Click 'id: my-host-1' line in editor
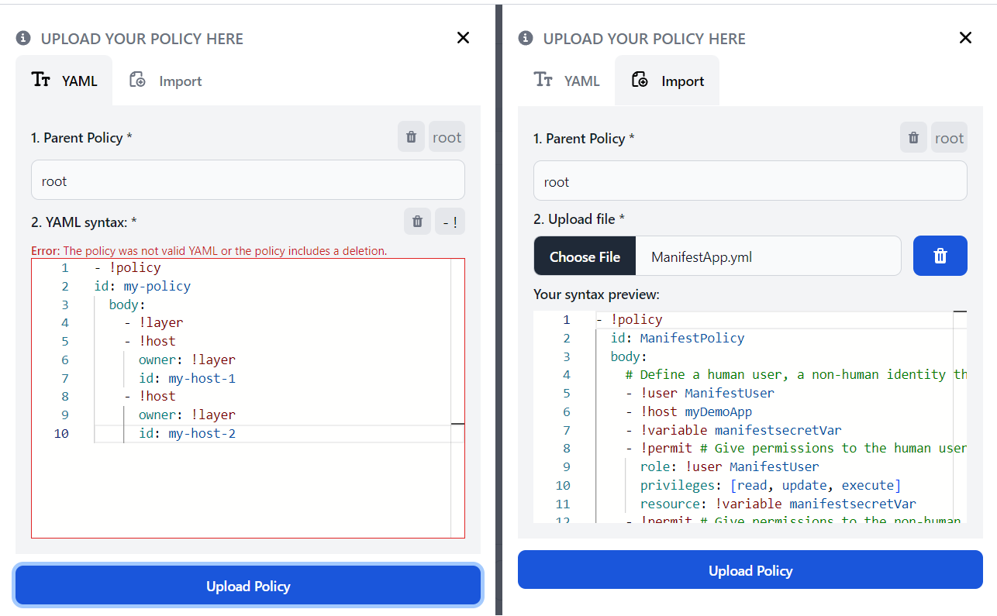Viewport: 997px width, 616px height. point(187,378)
